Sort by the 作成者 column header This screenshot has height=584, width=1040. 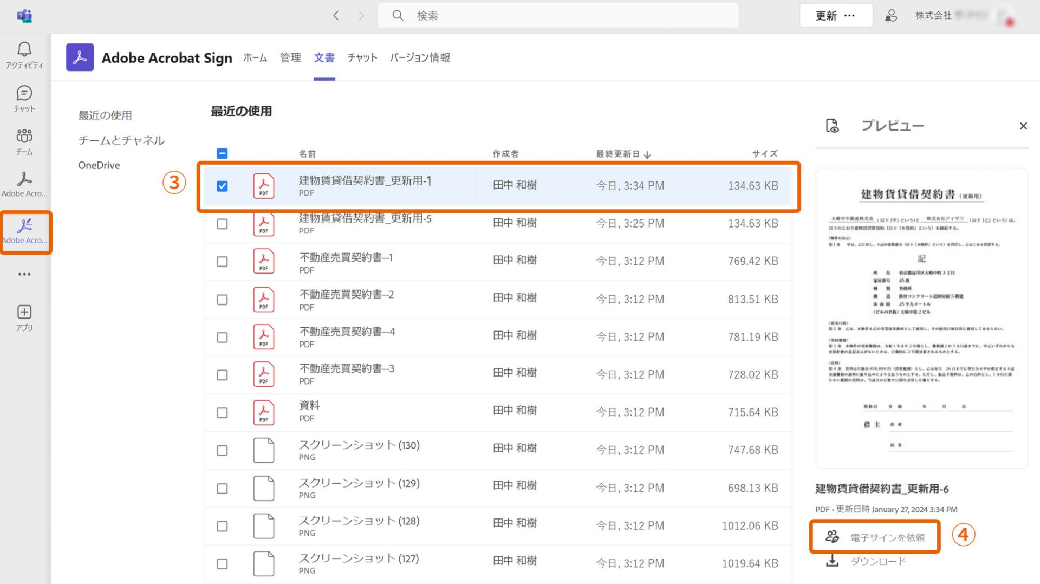[x=506, y=154]
